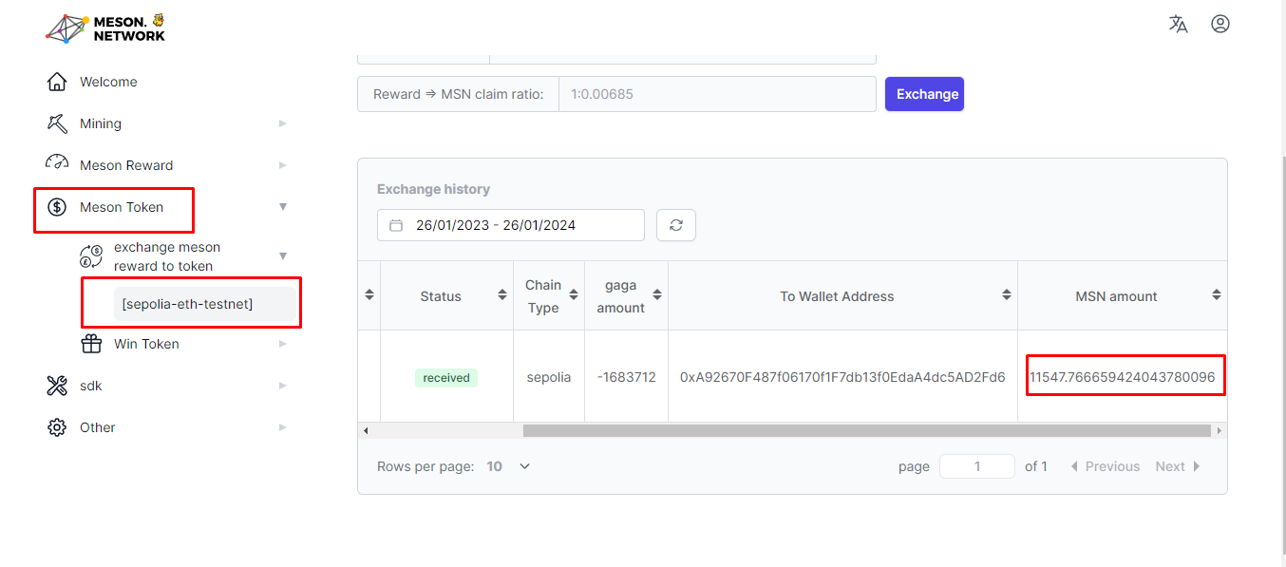Screen dimensions: 1286x567
Task: Go to Previous page
Action: tap(1105, 466)
